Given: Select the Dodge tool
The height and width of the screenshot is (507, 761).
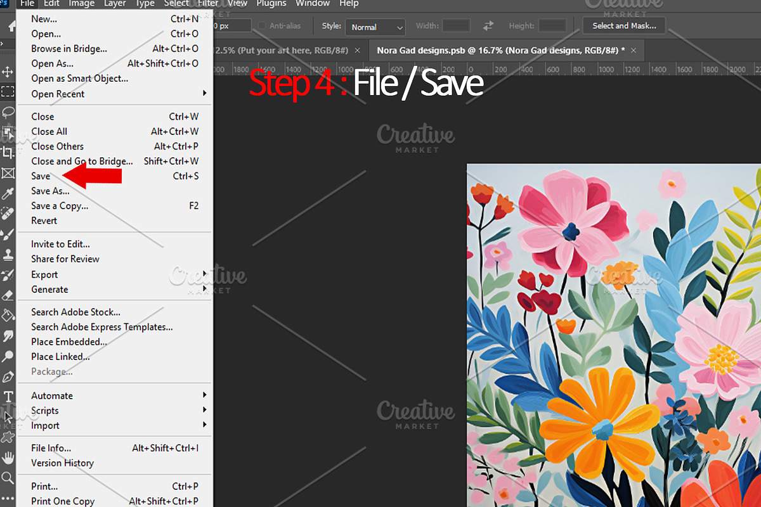Looking at the screenshot, I should coord(8,356).
